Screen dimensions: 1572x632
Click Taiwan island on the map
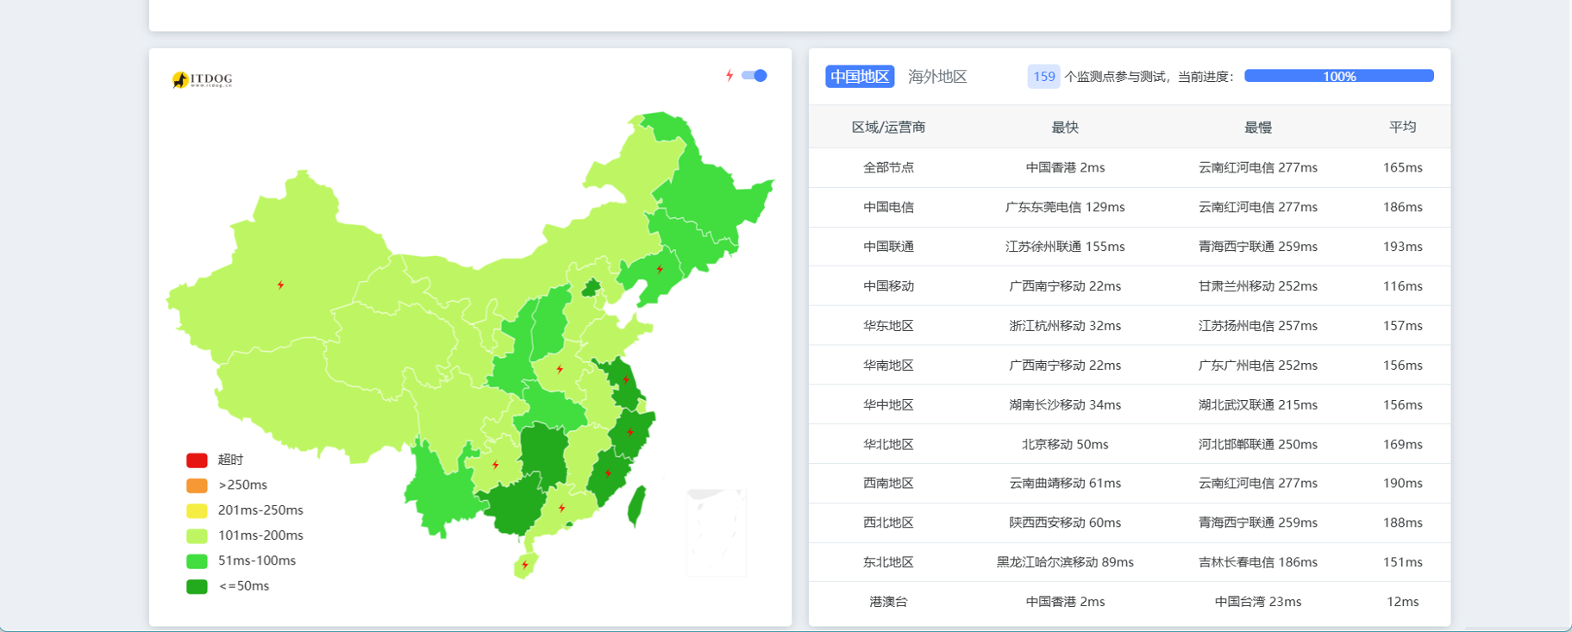pos(636,505)
